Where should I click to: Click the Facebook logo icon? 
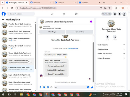coord(4,14)
